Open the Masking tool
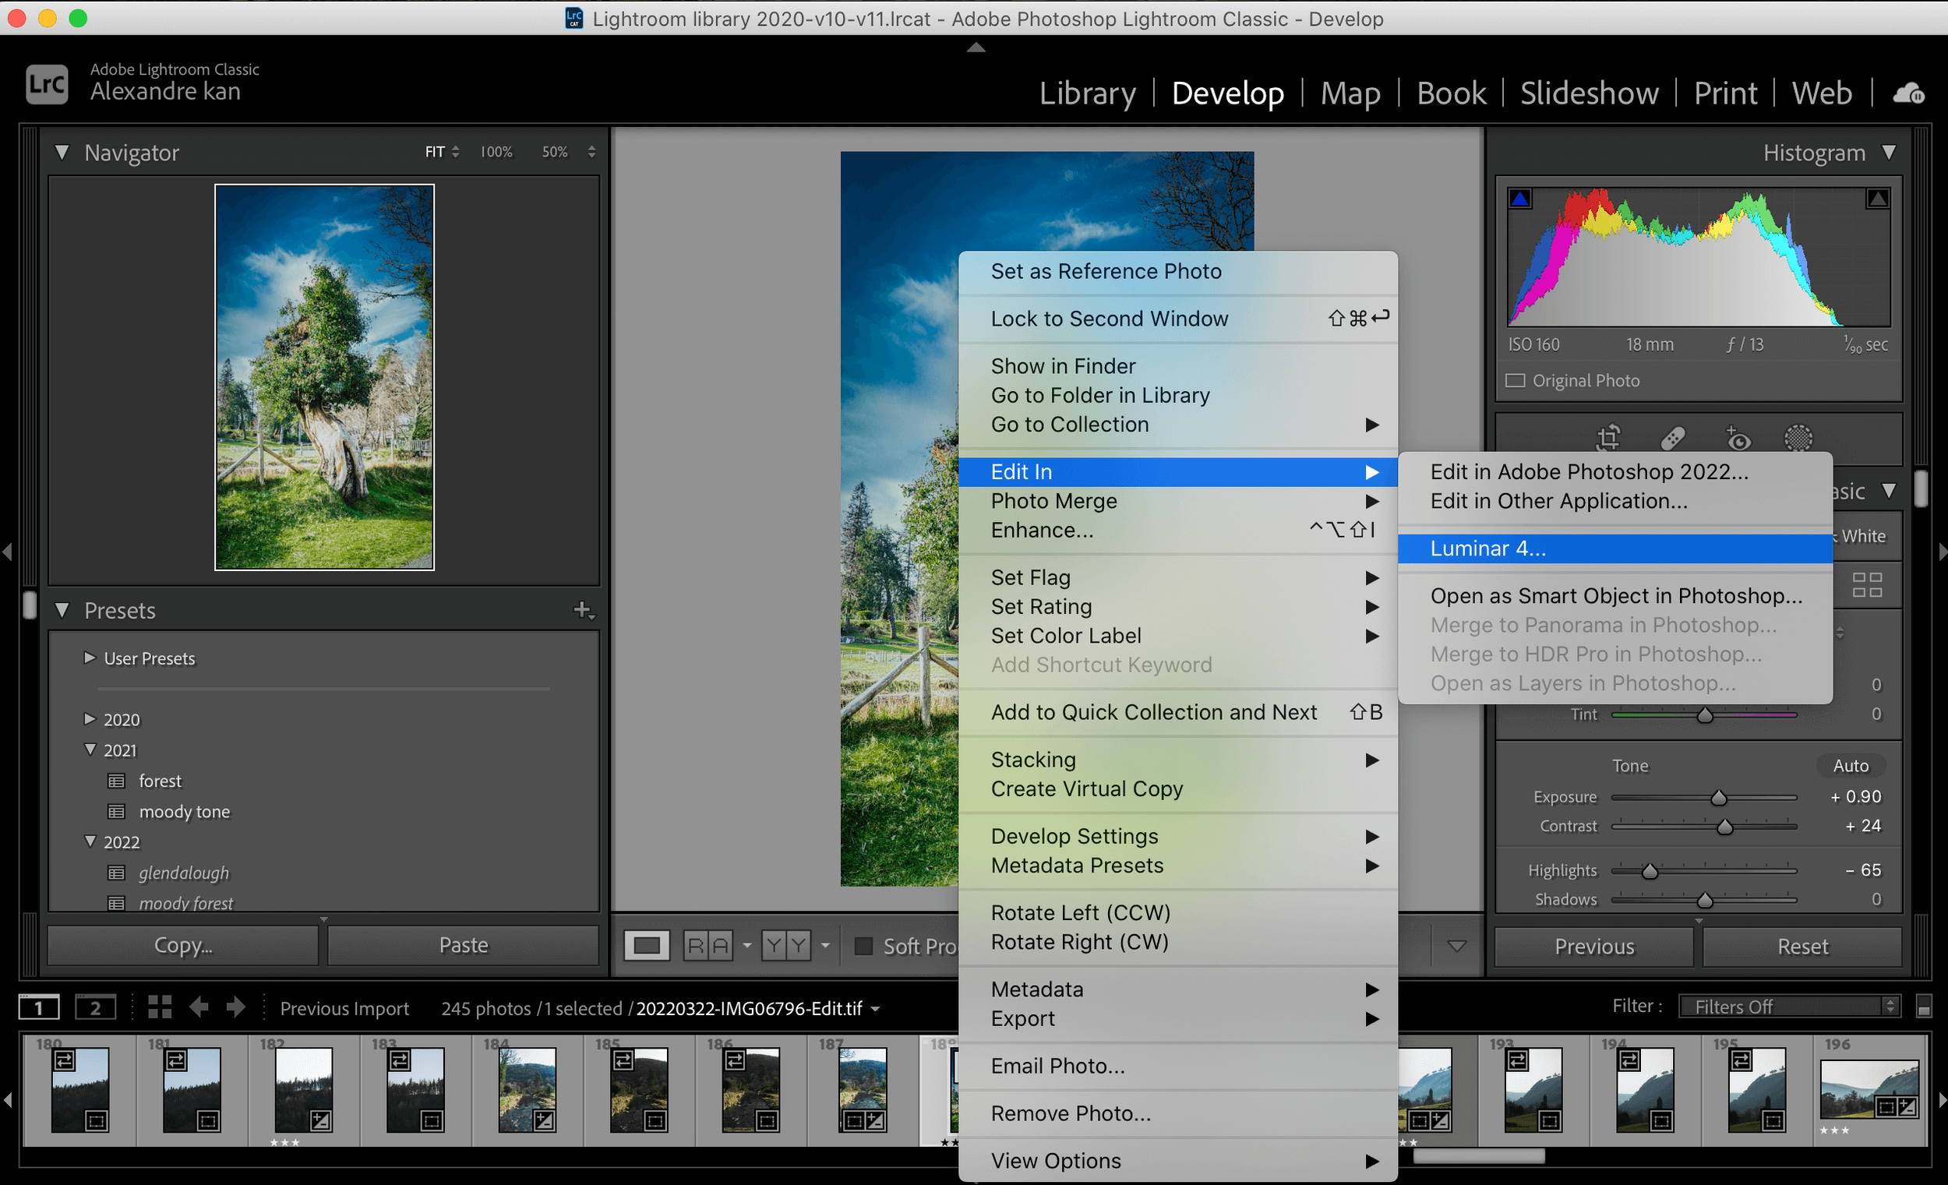The height and width of the screenshot is (1185, 1948). point(1798,437)
